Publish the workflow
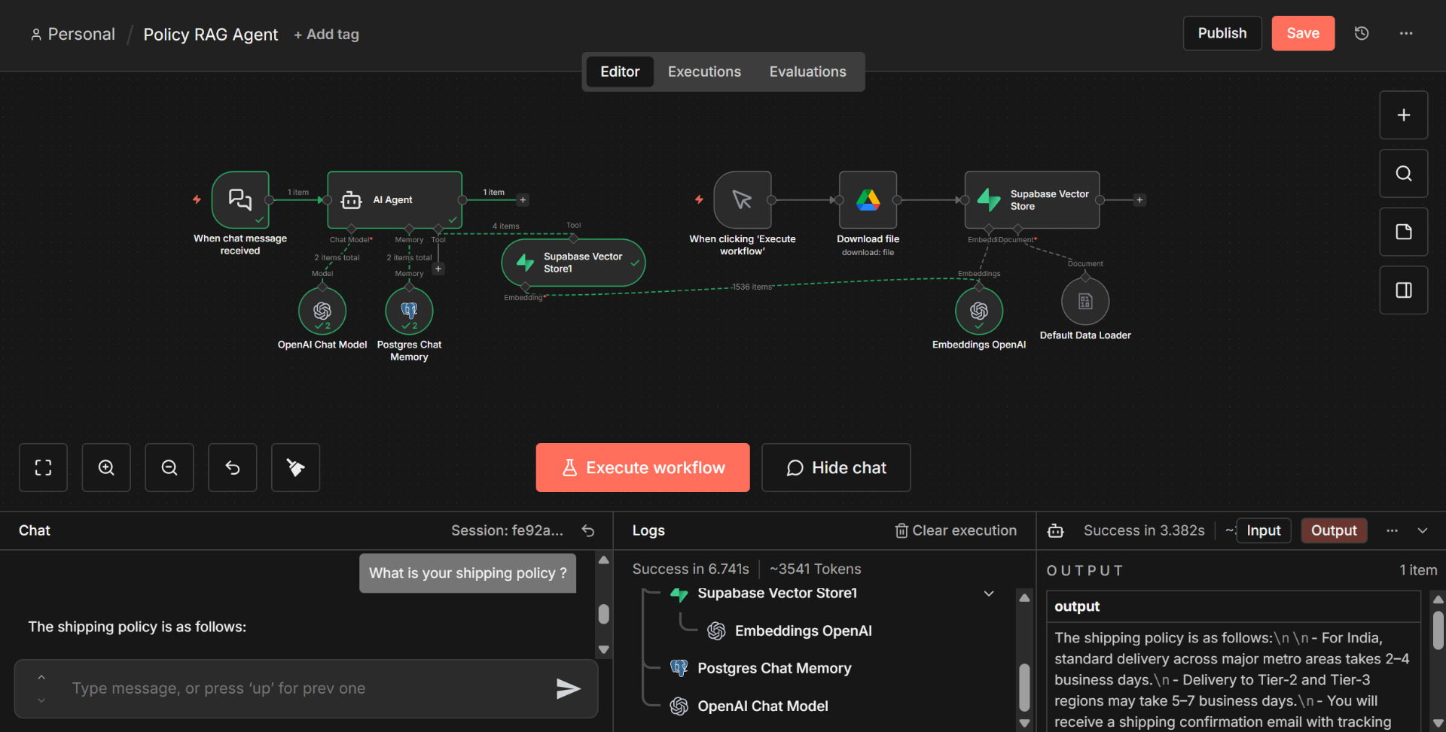The image size is (1446, 732). (1222, 33)
